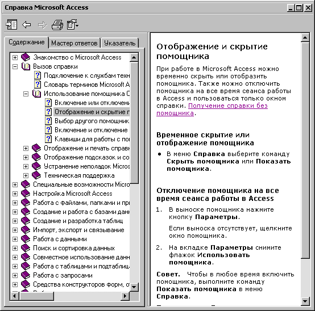
Task: Click the contents tree scroll down arrow
Action: [134, 287]
